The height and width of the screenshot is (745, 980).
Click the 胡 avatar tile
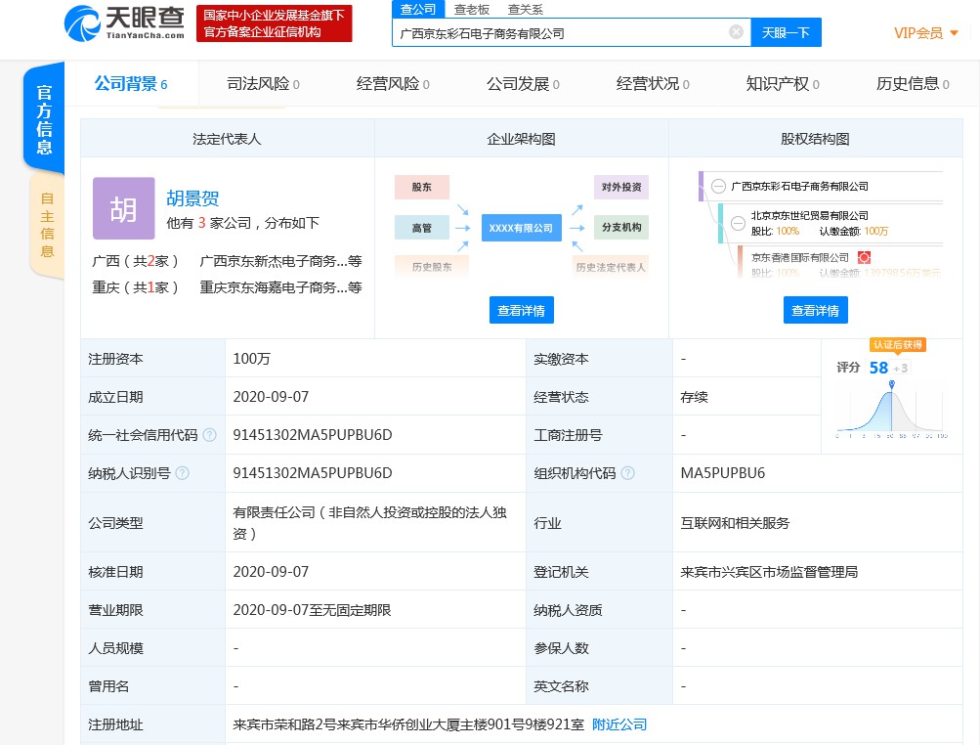(x=124, y=208)
